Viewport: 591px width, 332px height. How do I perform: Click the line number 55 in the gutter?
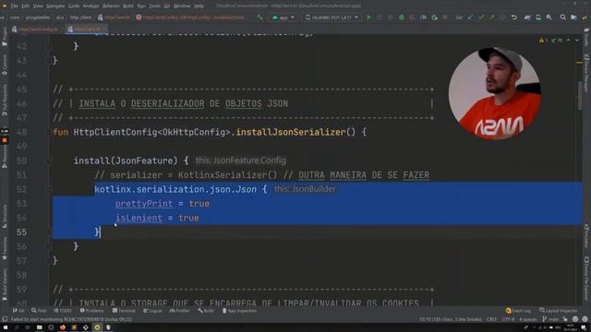(x=22, y=232)
